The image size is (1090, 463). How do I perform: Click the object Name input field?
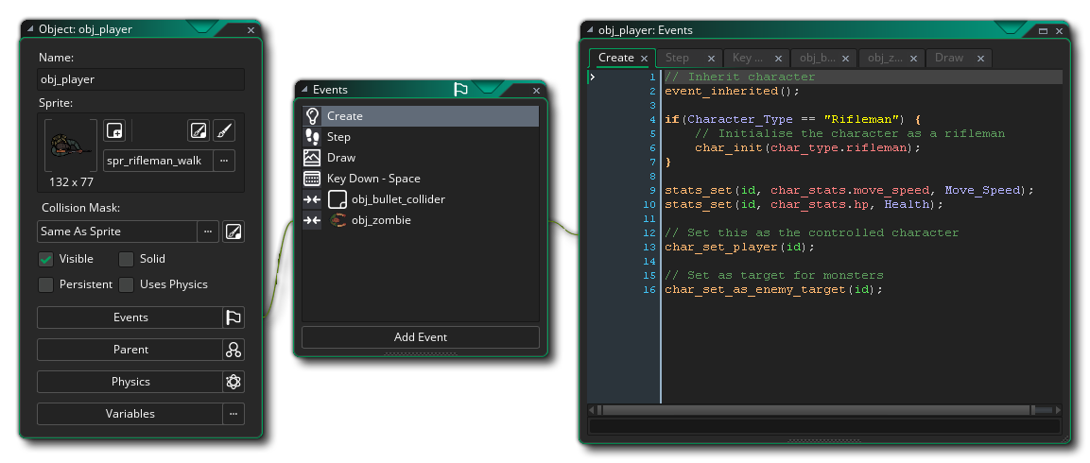click(x=141, y=79)
